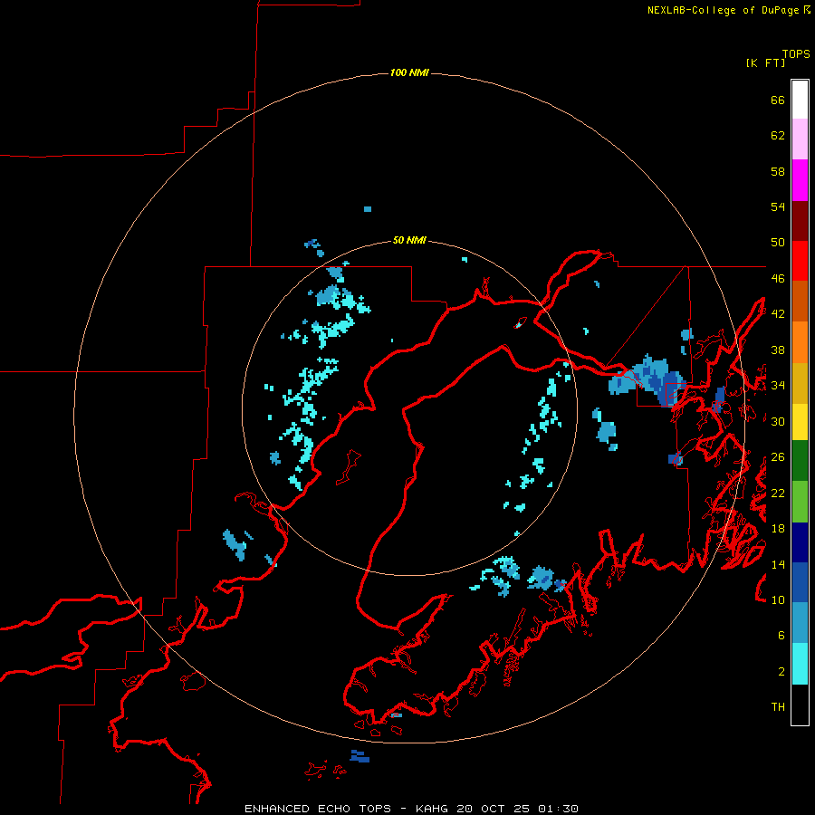This screenshot has height=815, width=815.
Task: Click the '6' legend value
Action: pyautogui.click(x=781, y=636)
